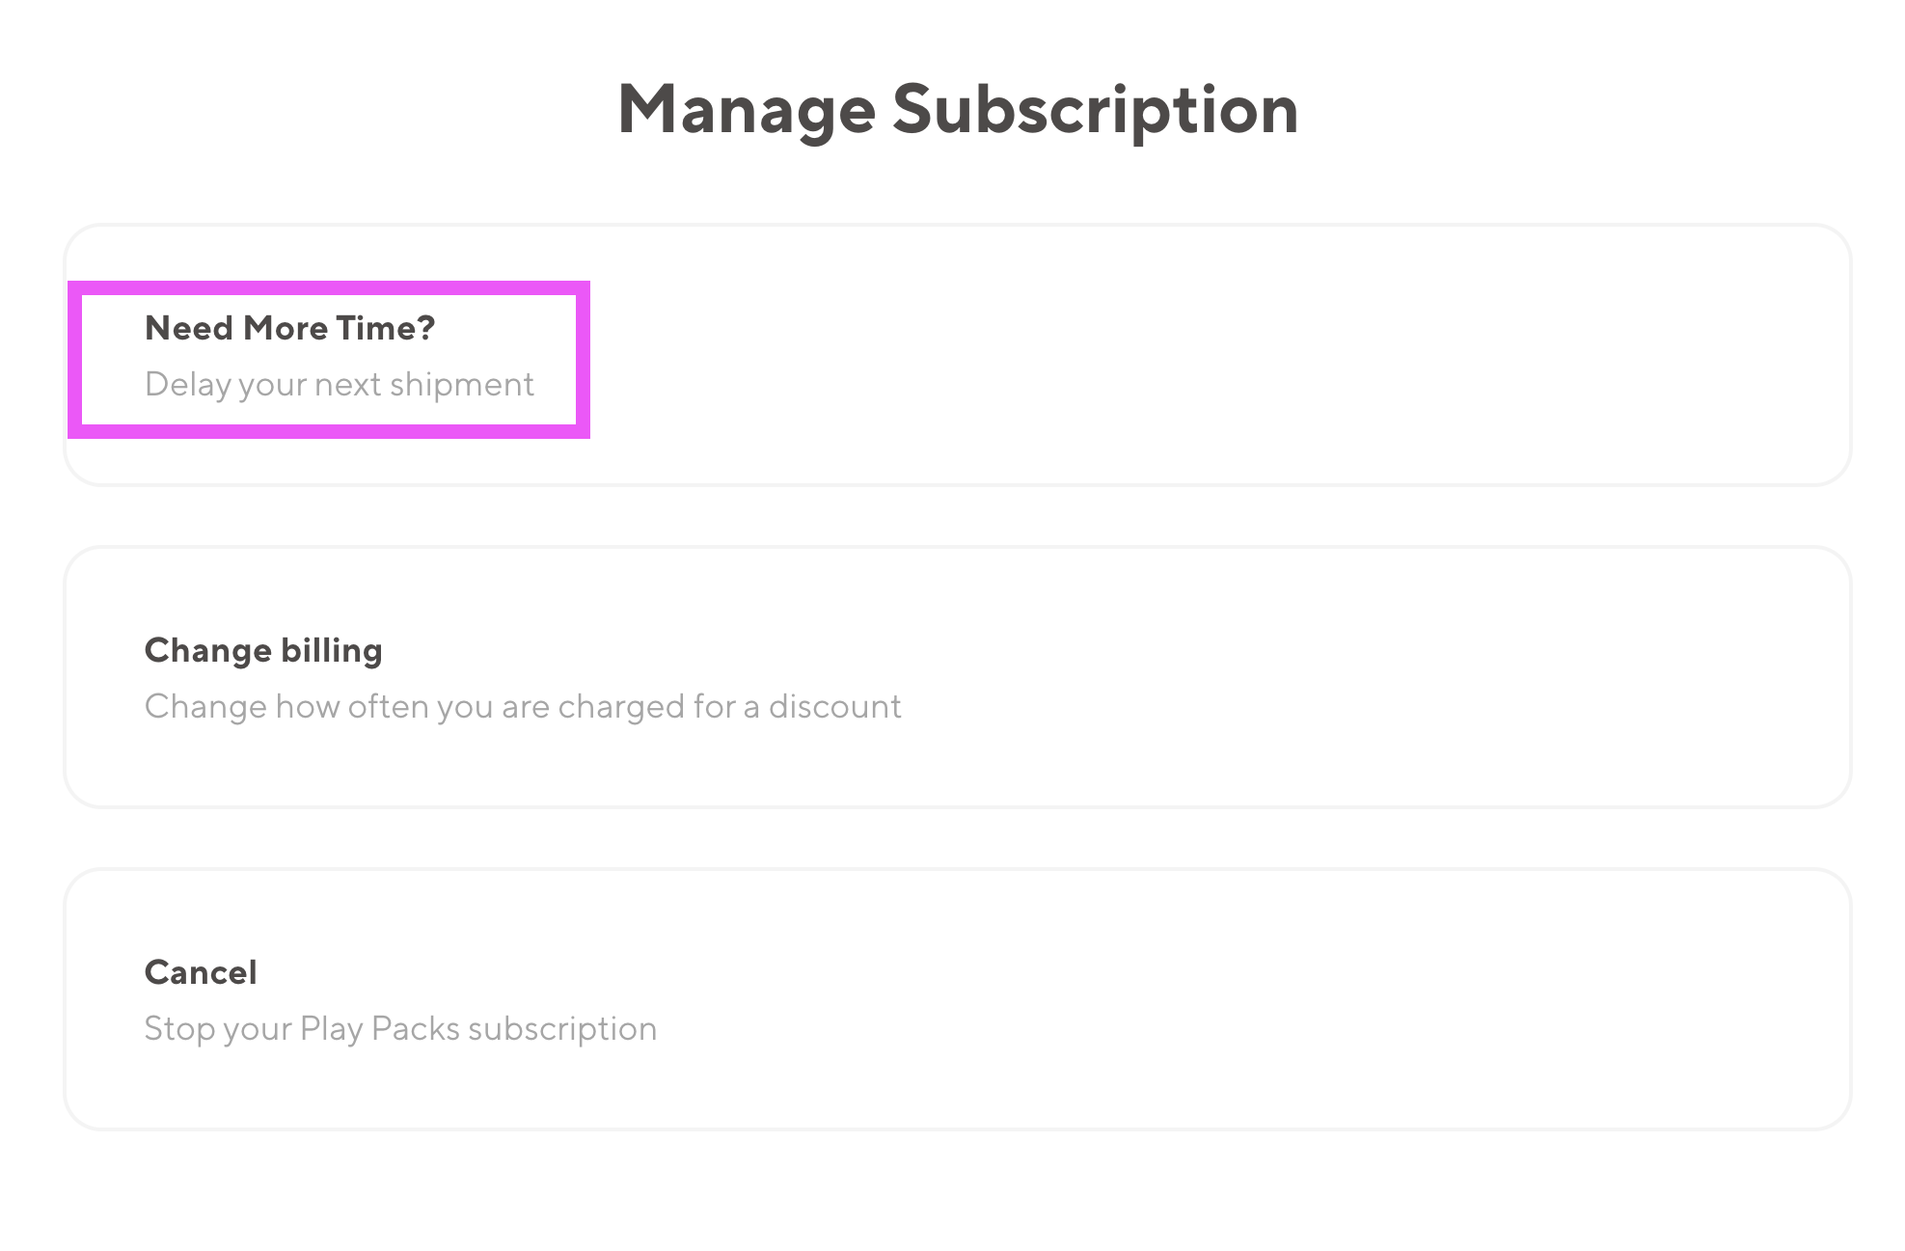Open the Need More Time? option

[289, 329]
